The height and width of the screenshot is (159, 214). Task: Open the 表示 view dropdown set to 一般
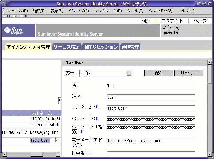pos(106,73)
